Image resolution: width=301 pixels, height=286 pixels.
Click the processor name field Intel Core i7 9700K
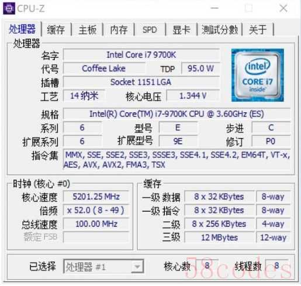(141, 55)
